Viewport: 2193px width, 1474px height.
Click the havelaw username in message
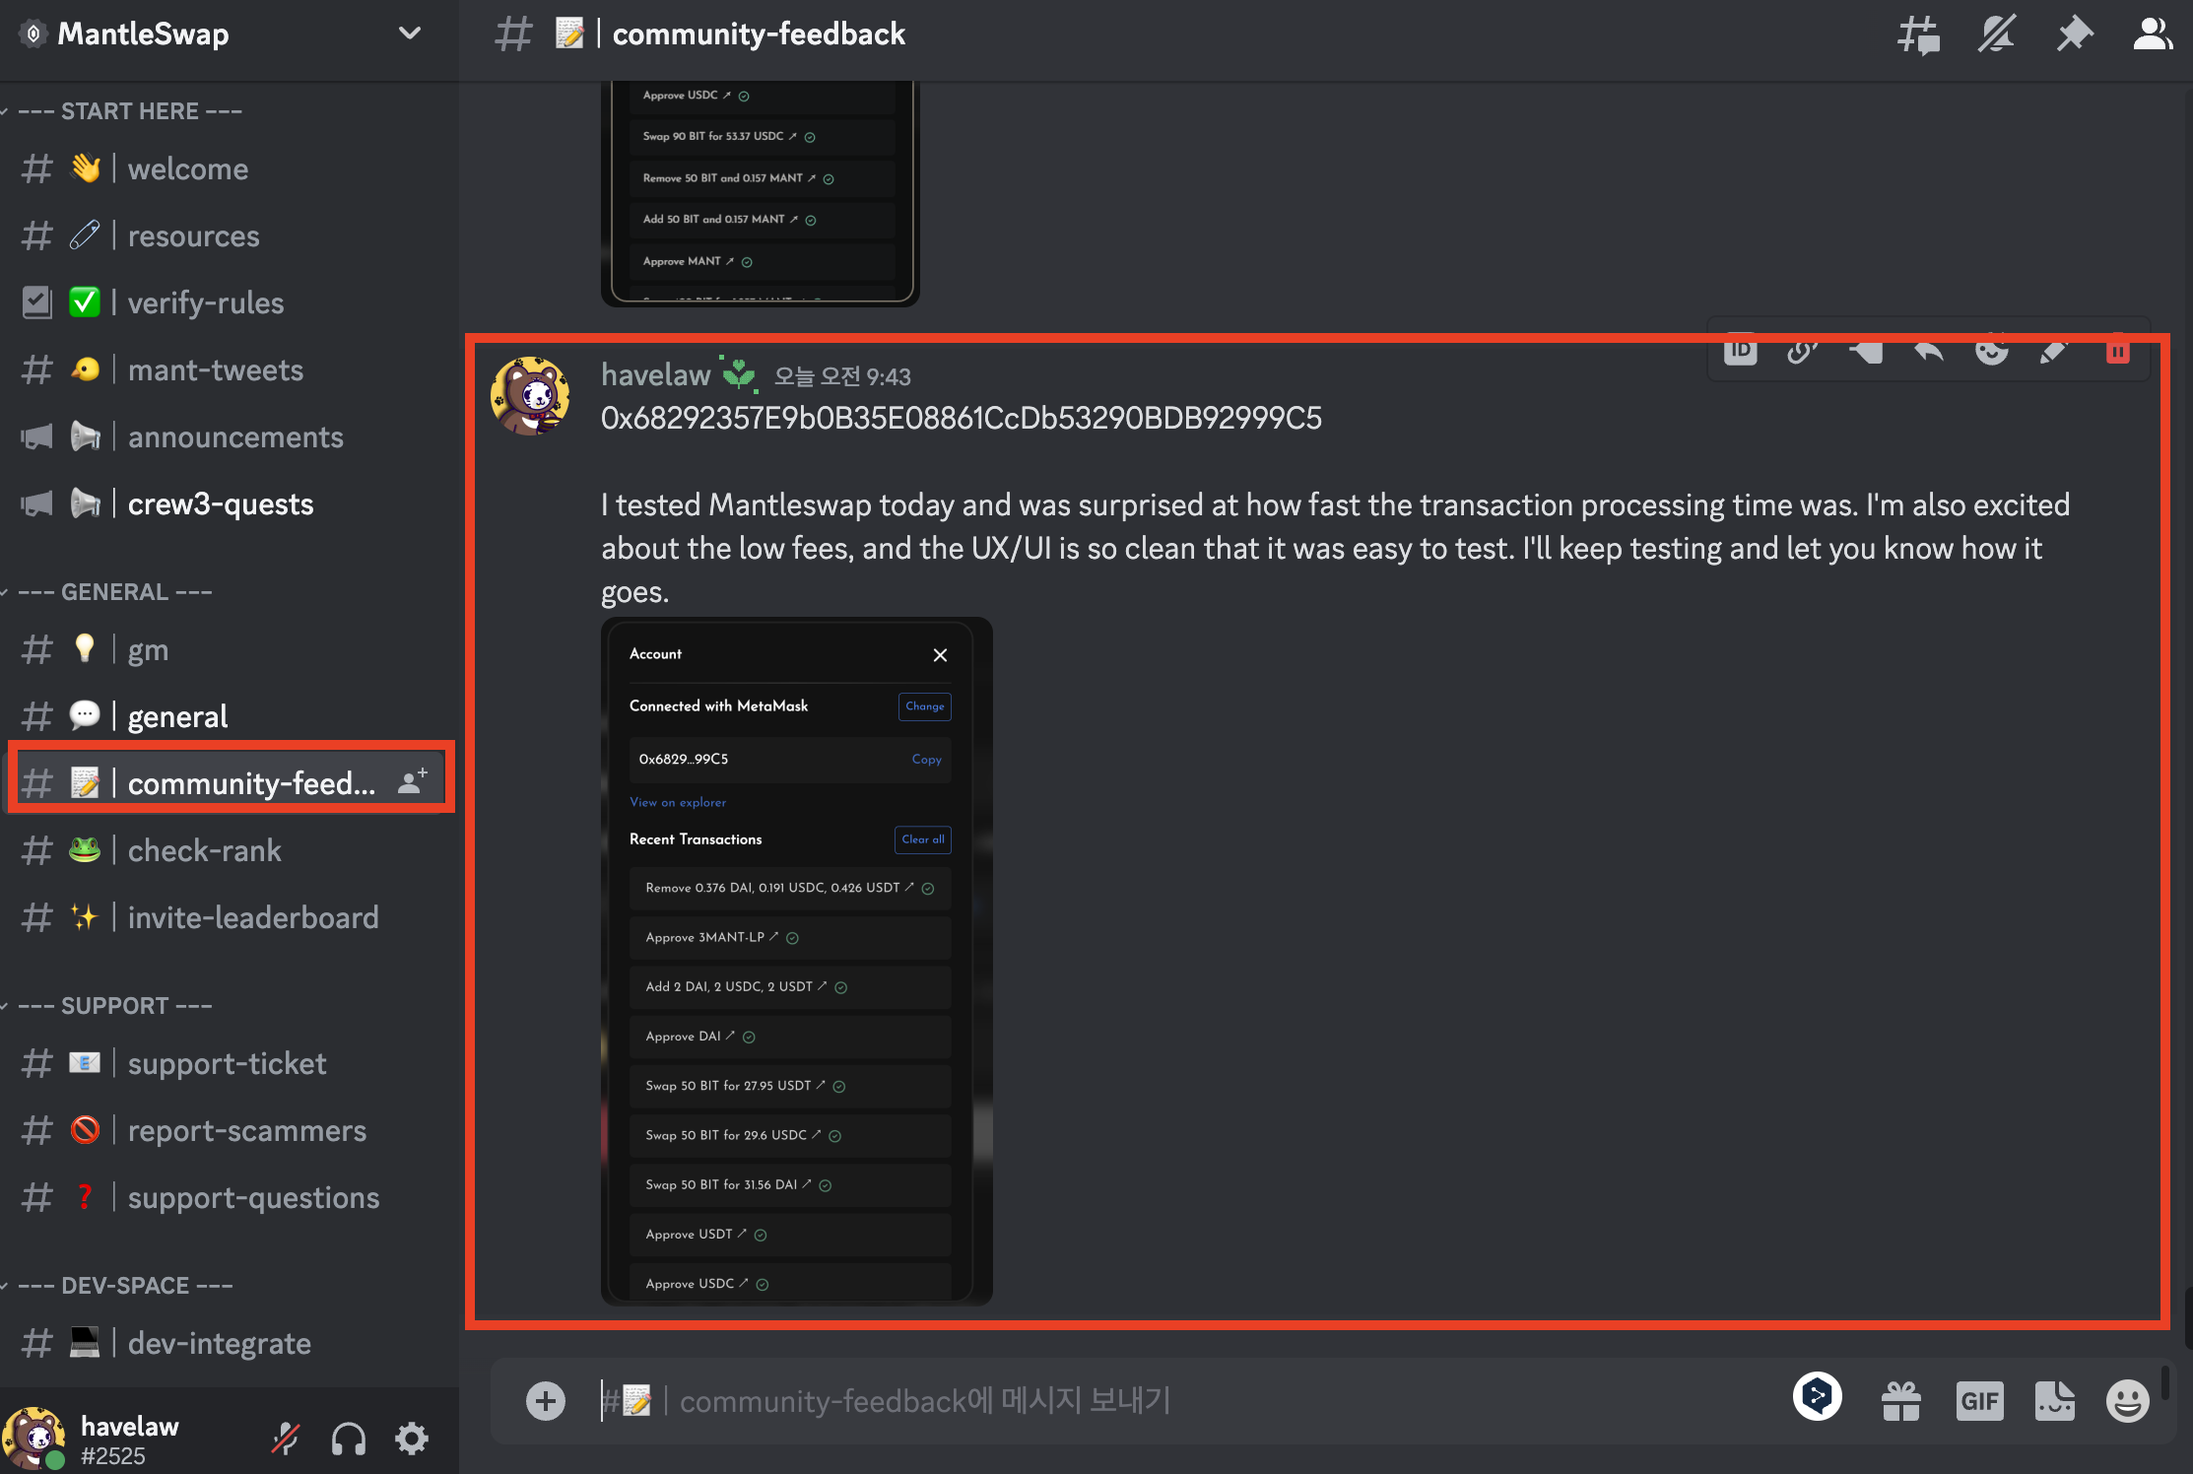pos(655,374)
